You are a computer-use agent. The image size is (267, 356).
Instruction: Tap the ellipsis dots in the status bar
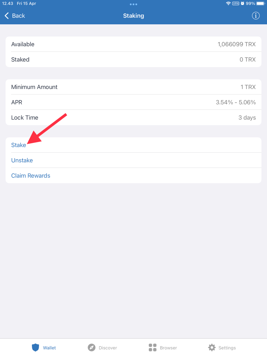(133, 4)
